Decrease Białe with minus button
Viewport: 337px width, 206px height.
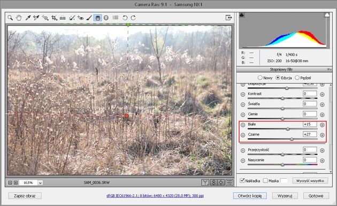coord(243,125)
